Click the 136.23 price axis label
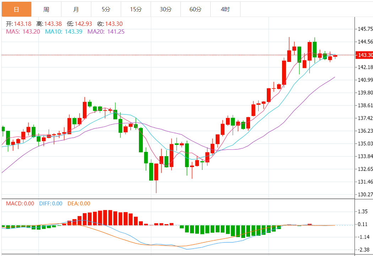 click(365, 131)
